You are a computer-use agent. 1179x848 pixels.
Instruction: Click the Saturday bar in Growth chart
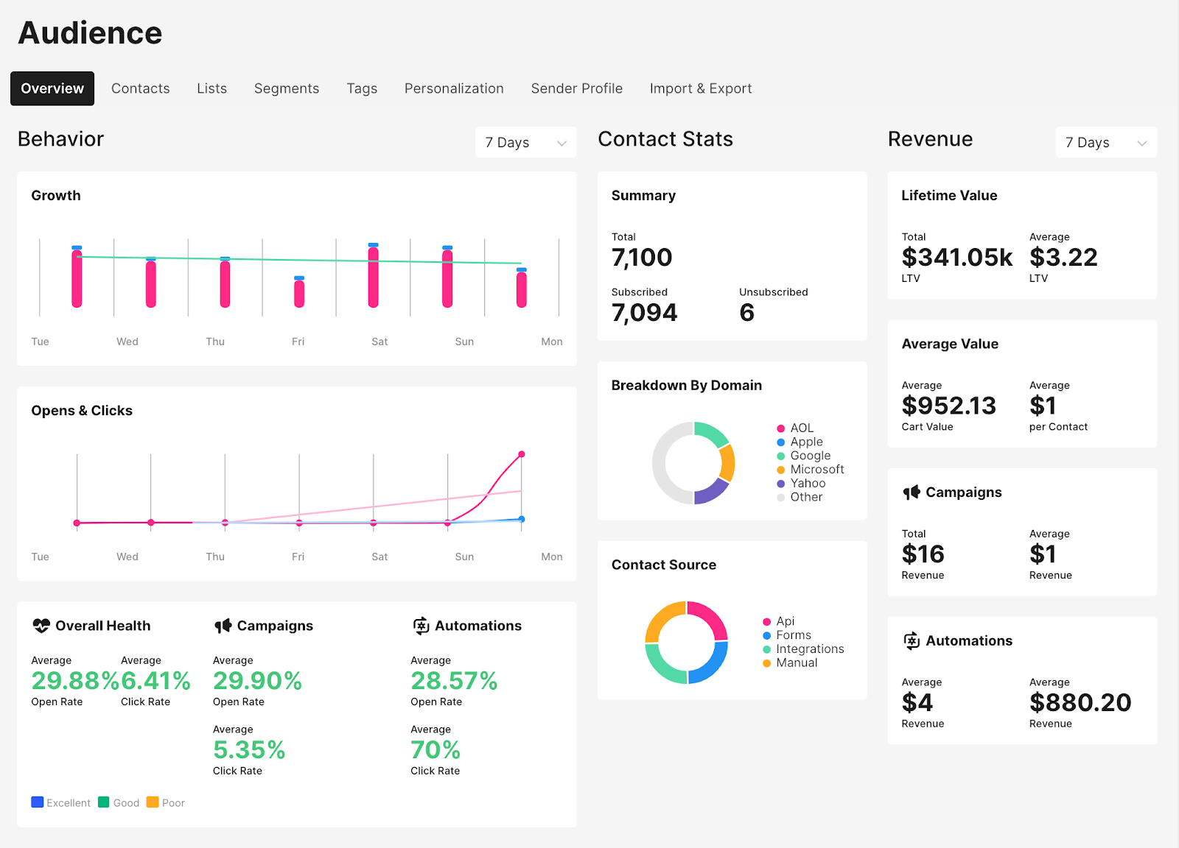374,277
